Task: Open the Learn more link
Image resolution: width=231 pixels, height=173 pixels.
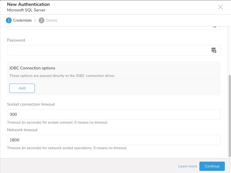Action: (188, 166)
